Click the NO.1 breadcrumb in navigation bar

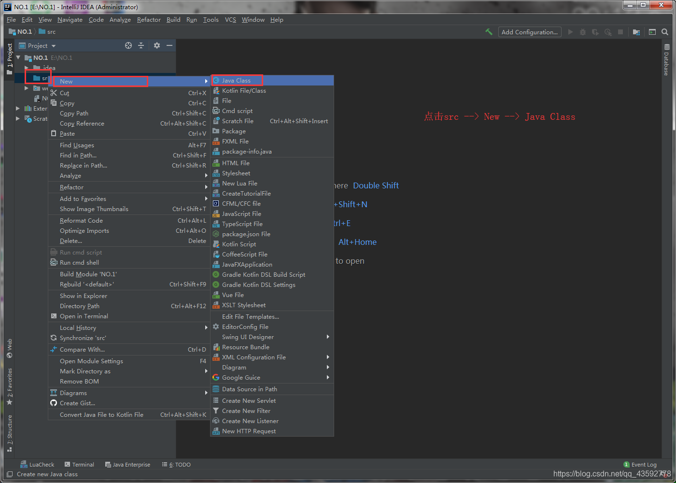(x=21, y=32)
